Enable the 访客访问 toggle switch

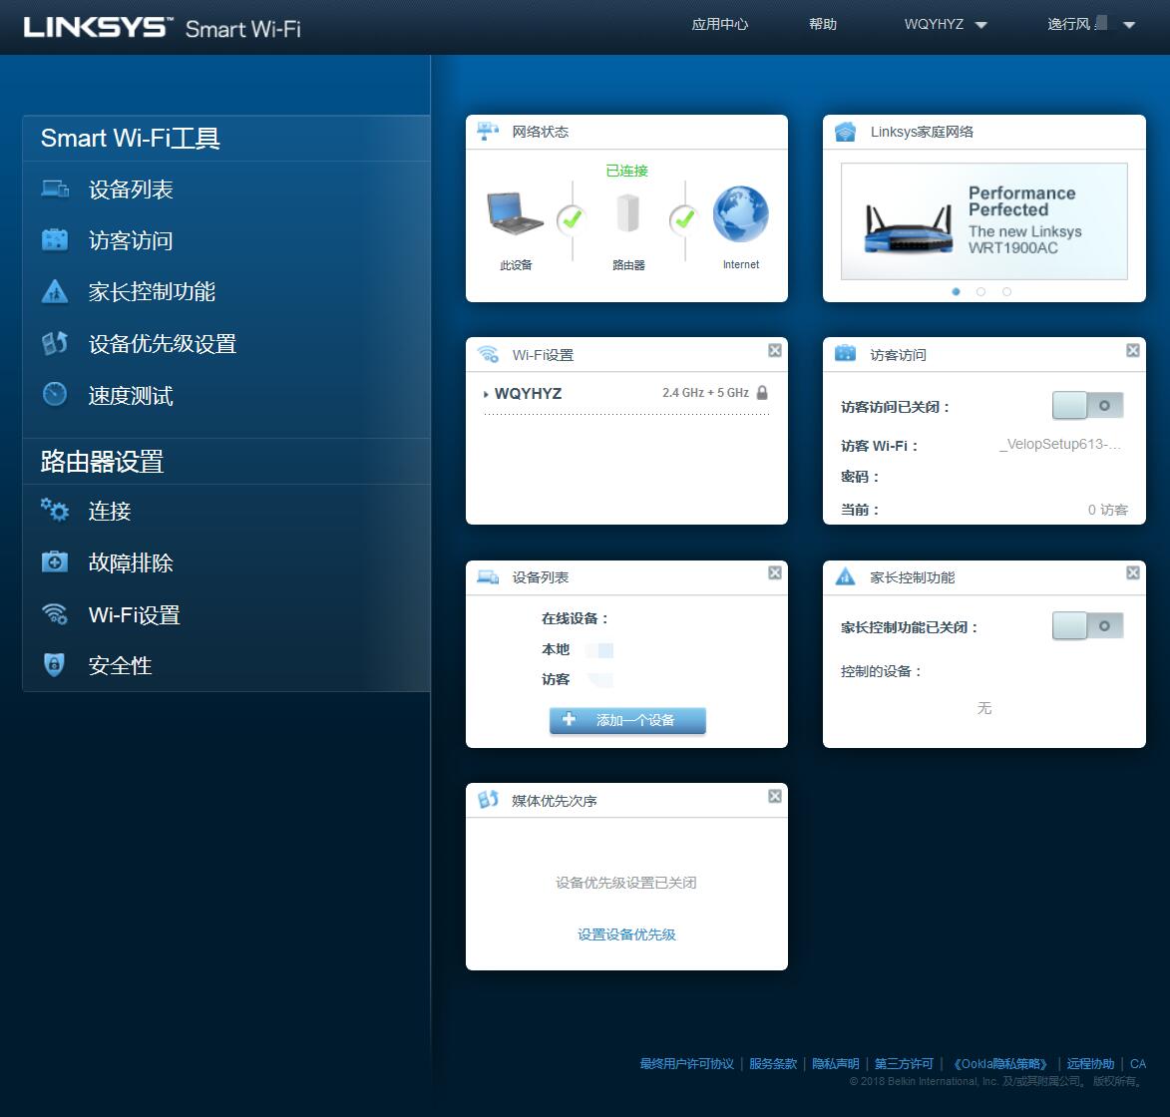pyautogui.click(x=1086, y=406)
